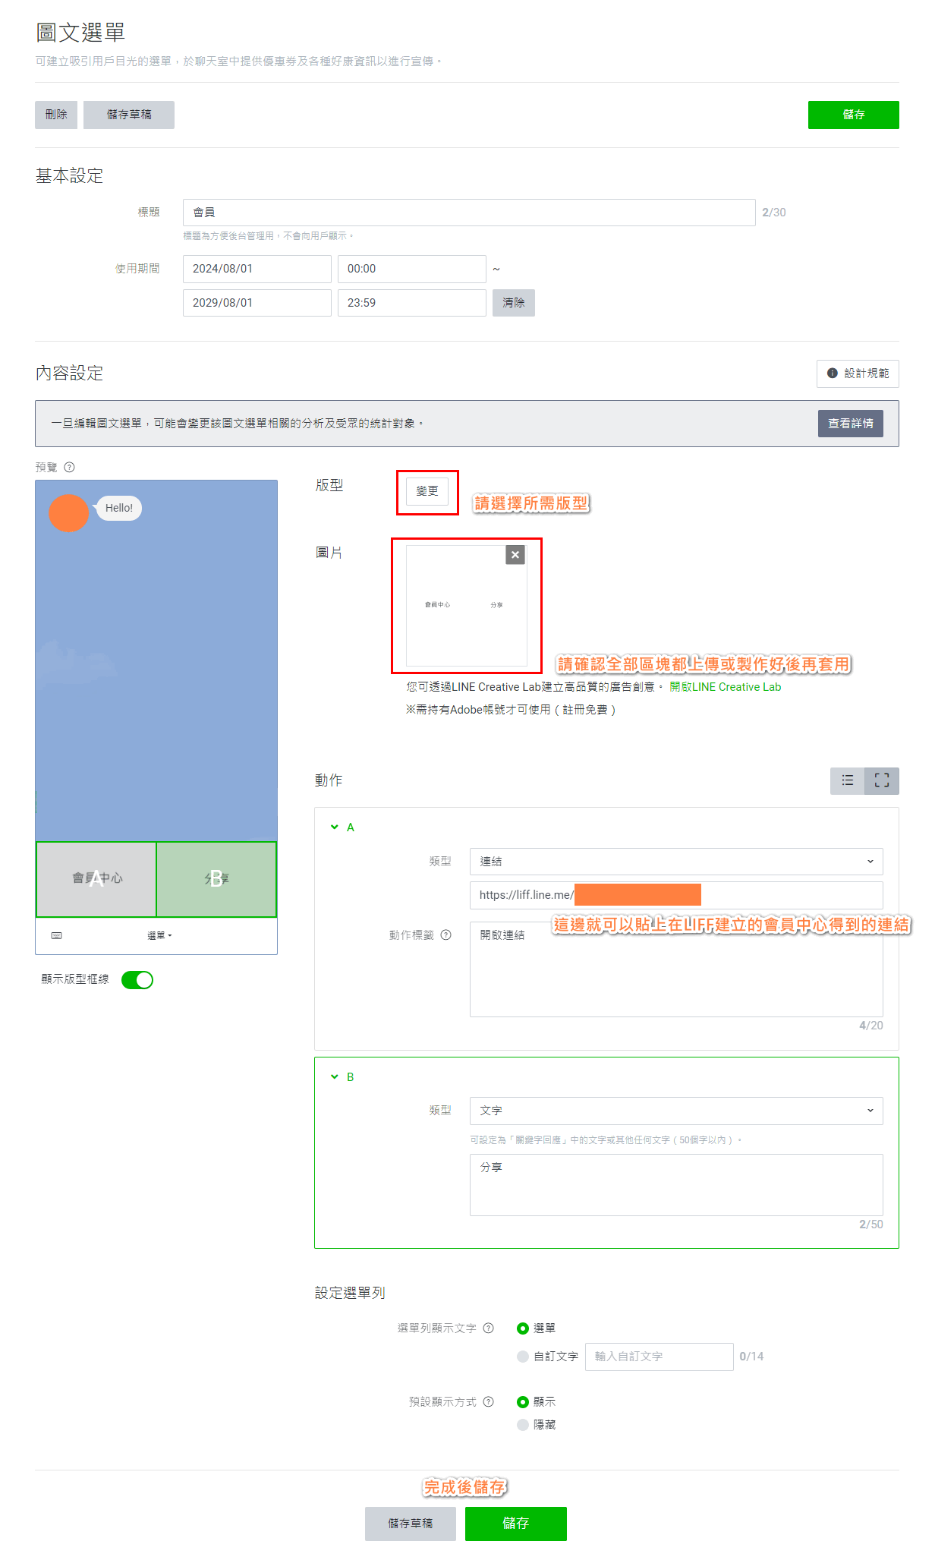Open the 開啟LINE Creative Lab link
The image size is (935, 1557).
point(725,687)
